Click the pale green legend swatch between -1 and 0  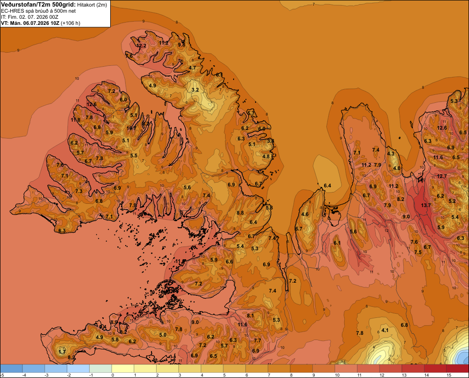pyautogui.click(x=100, y=369)
